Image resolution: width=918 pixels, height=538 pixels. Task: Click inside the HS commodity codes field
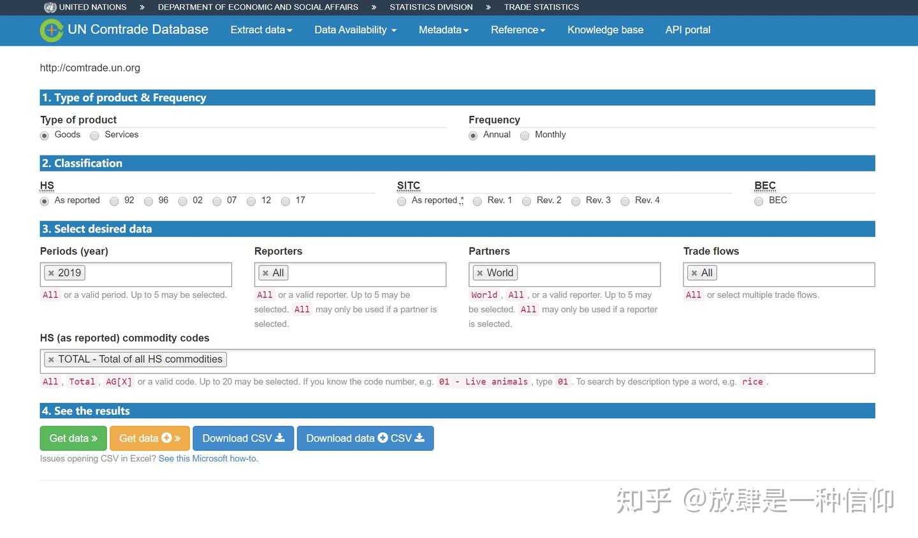(x=457, y=361)
